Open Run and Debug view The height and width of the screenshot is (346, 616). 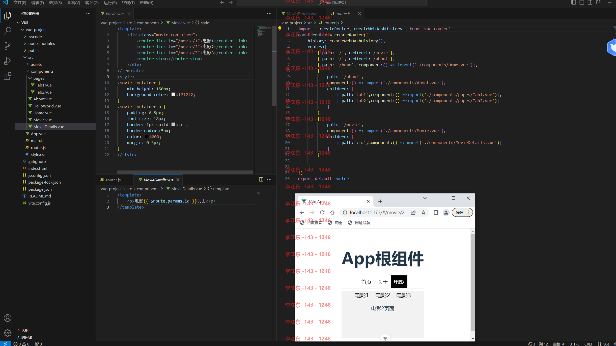point(8,61)
